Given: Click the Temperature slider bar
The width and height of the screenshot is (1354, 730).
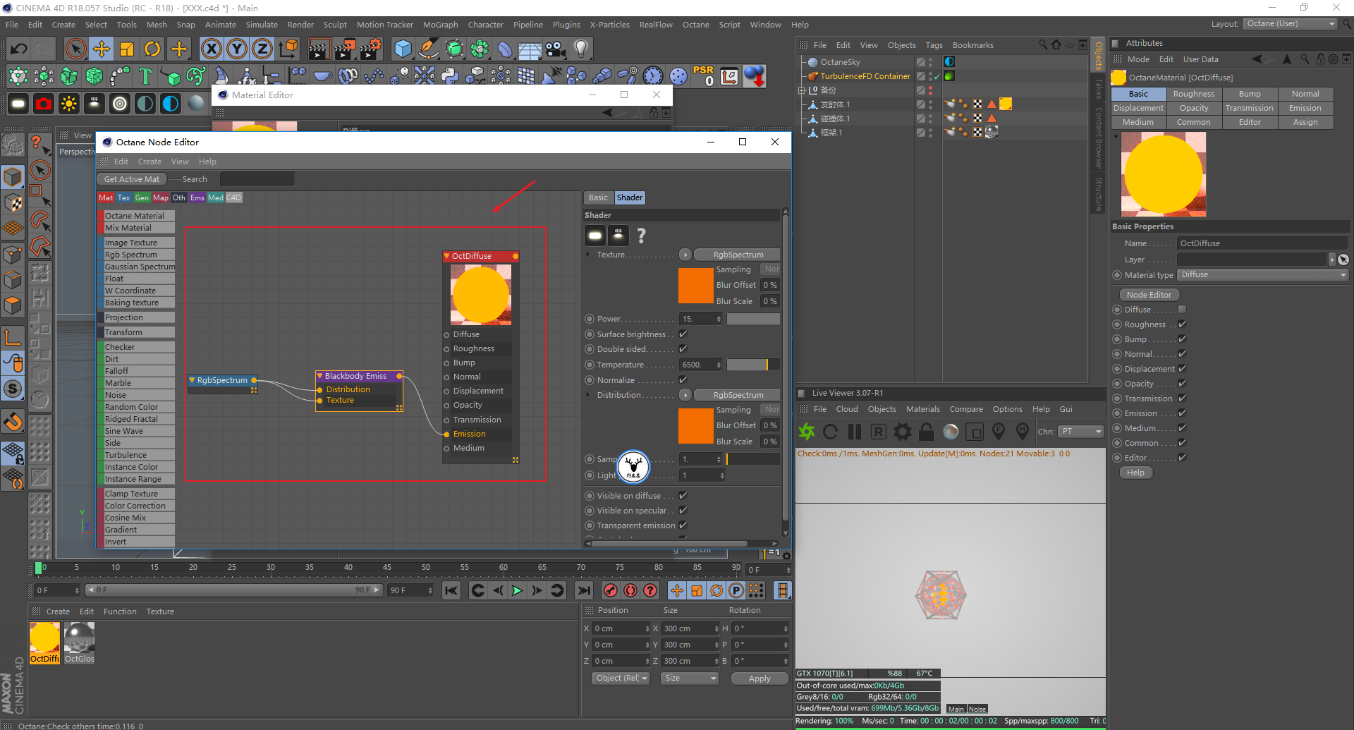Looking at the screenshot, I should (x=753, y=365).
